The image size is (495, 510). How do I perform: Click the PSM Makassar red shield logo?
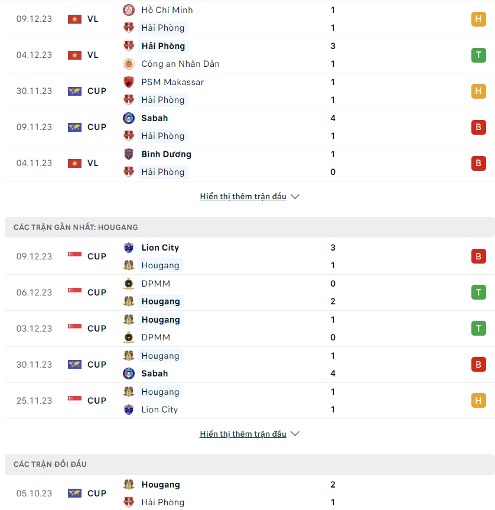pos(129,82)
